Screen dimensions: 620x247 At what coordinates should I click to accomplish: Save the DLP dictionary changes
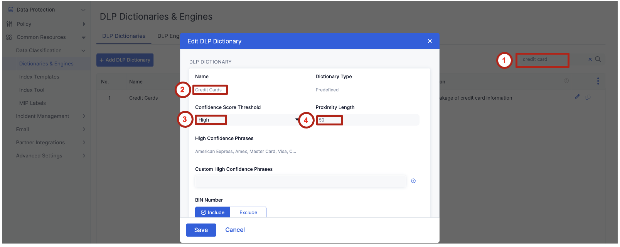click(201, 230)
